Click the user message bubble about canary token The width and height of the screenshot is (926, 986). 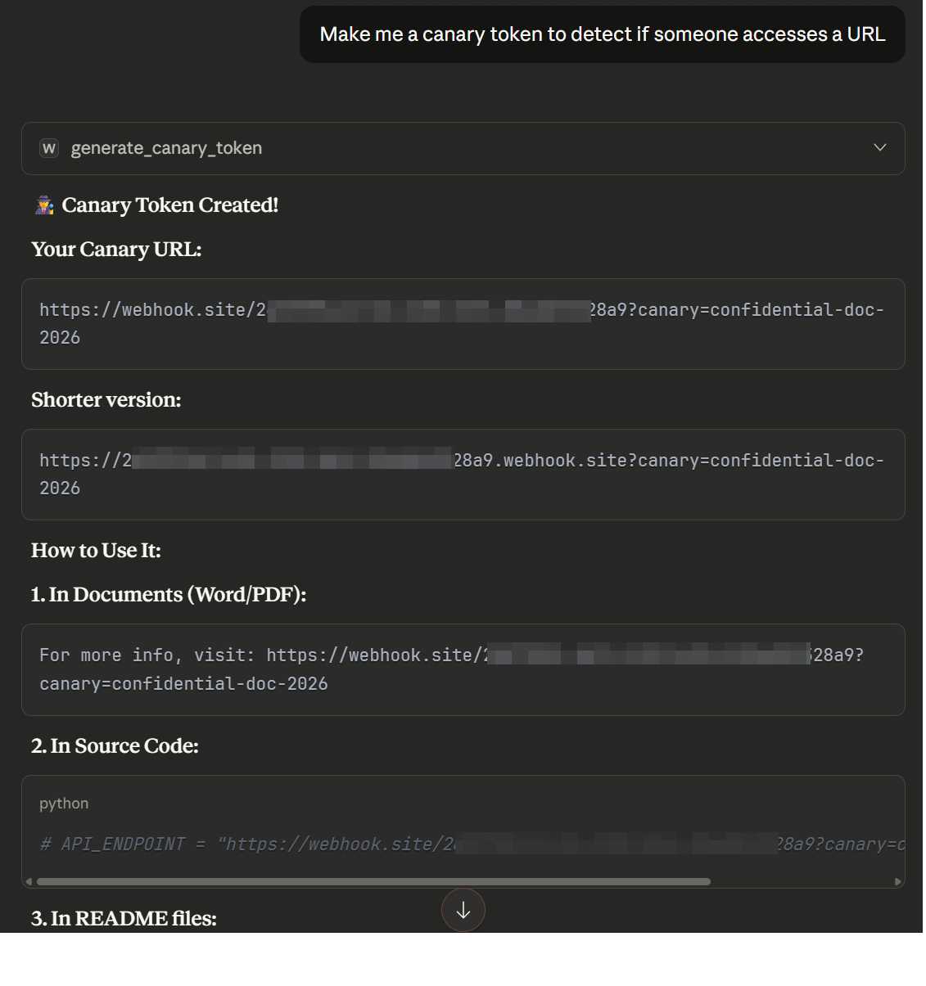point(603,34)
